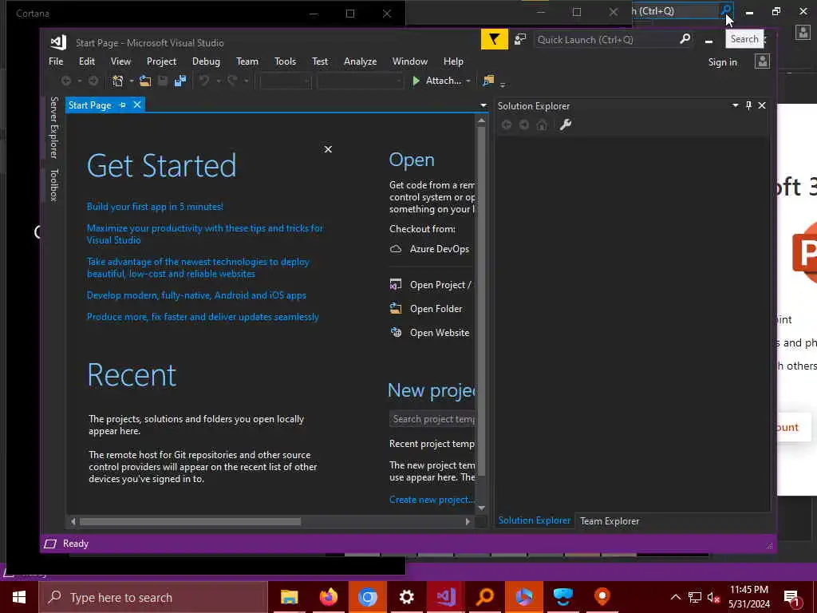The height and width of the screenshot is (613, 817).
Task: Open the 'Maximize your productivity' tips link
Action: (205, 234)
